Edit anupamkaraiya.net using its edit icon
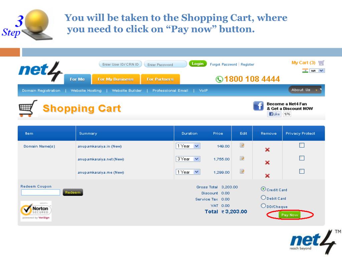This screenshot has width=342, height=257. pyautogui.click(x=242, y=158)
